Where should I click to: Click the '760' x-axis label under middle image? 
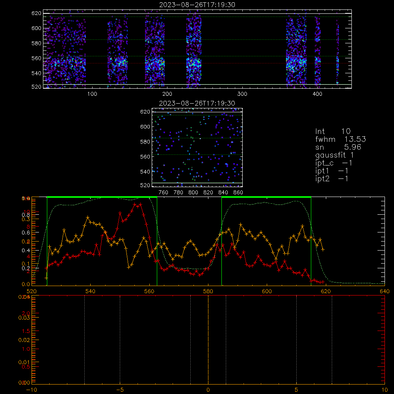[164, 193]
